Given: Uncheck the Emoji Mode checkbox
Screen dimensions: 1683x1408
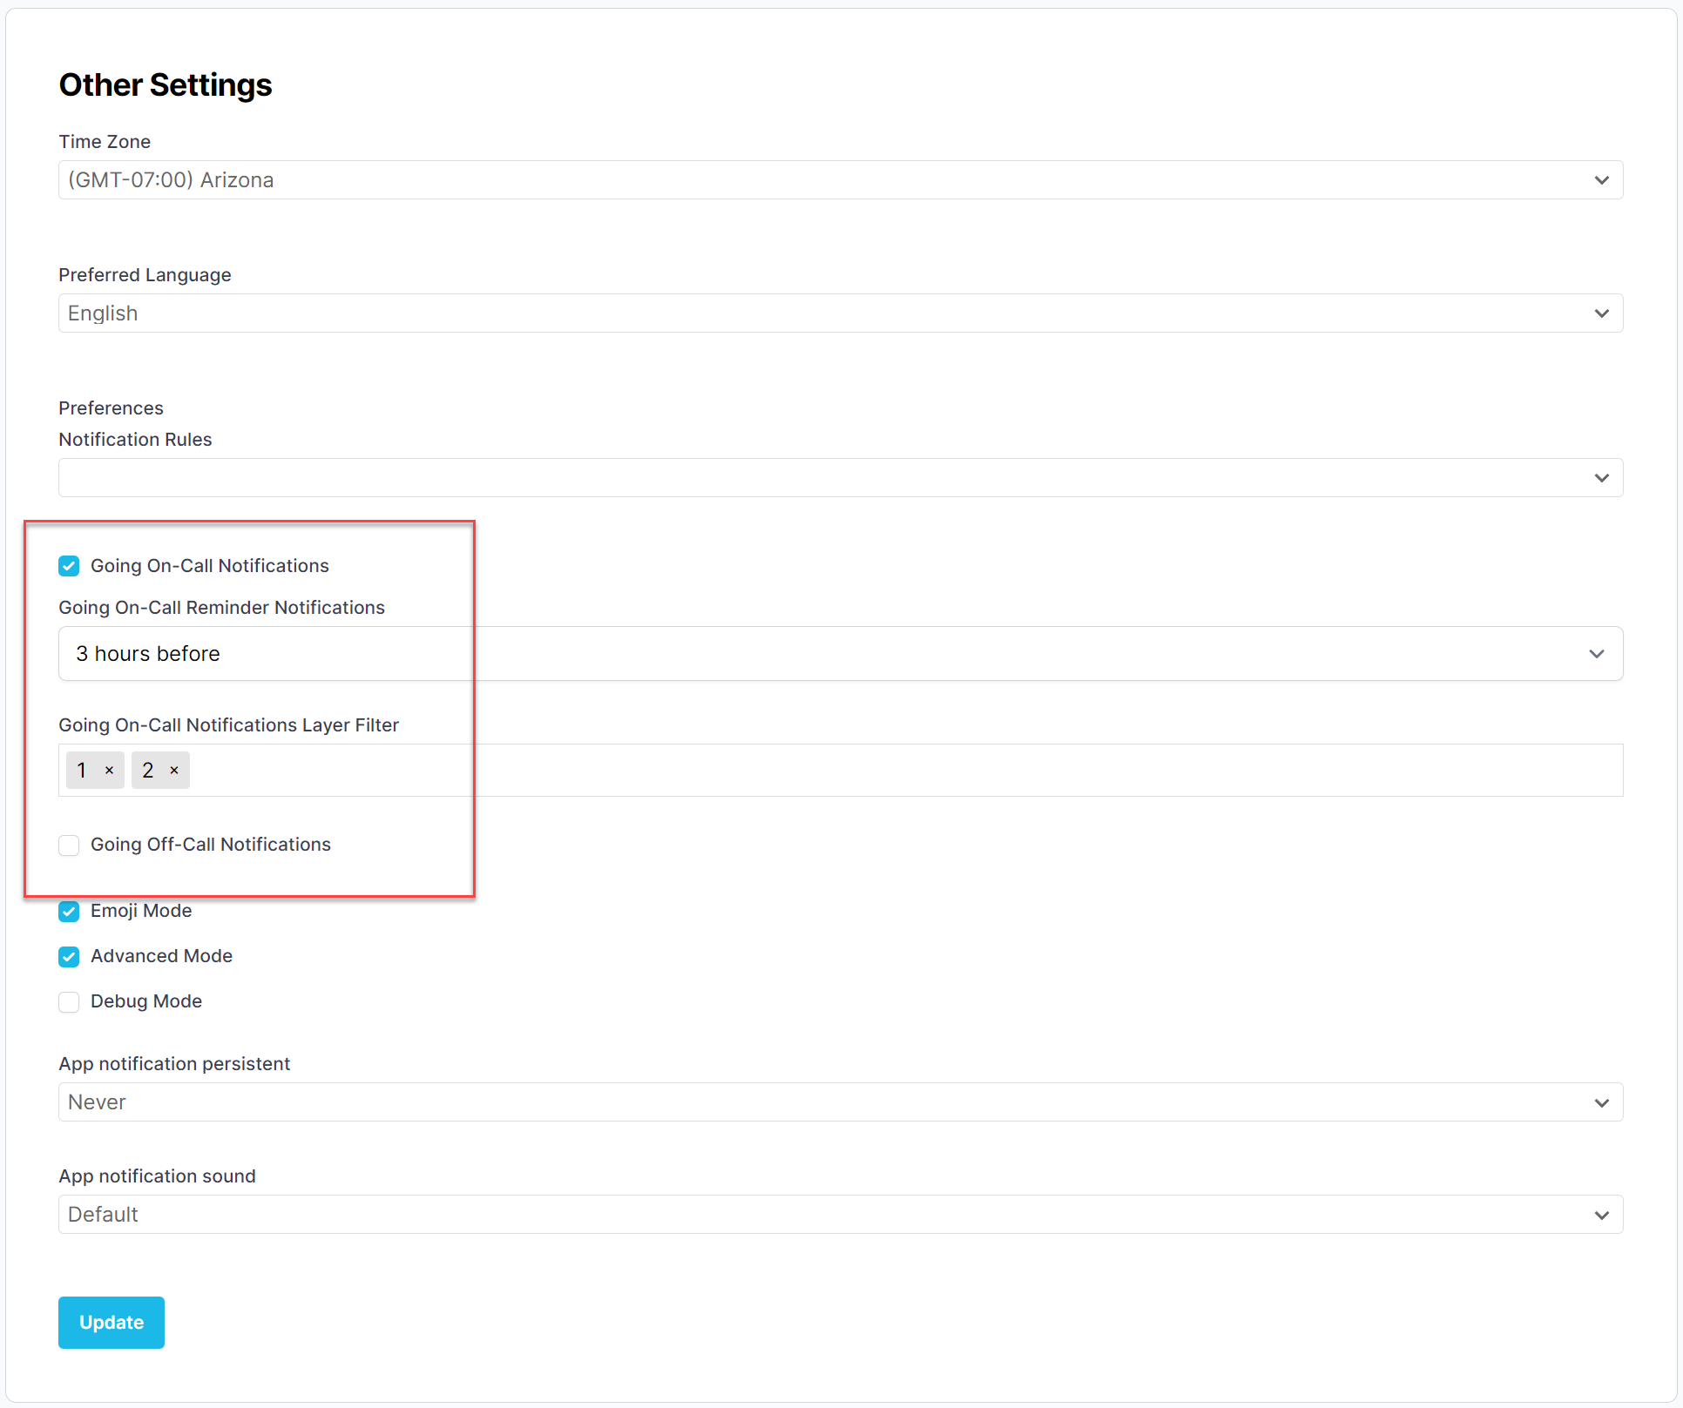Looking at the screenshot, I should [69, 912].
